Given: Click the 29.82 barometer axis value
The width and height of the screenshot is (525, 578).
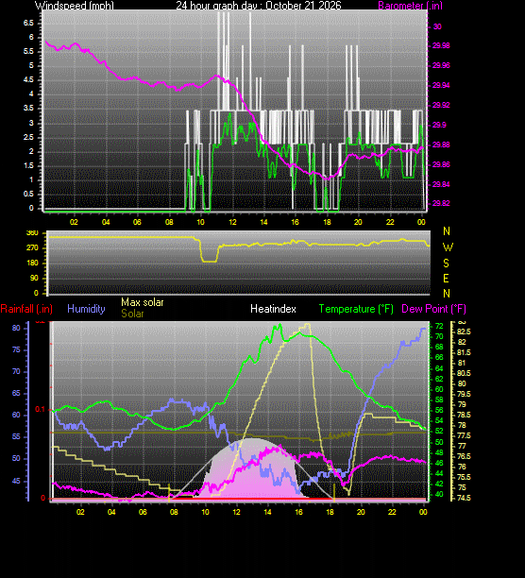Looking at the screenshot, I should pyautogui.click(x=441, y=203).
